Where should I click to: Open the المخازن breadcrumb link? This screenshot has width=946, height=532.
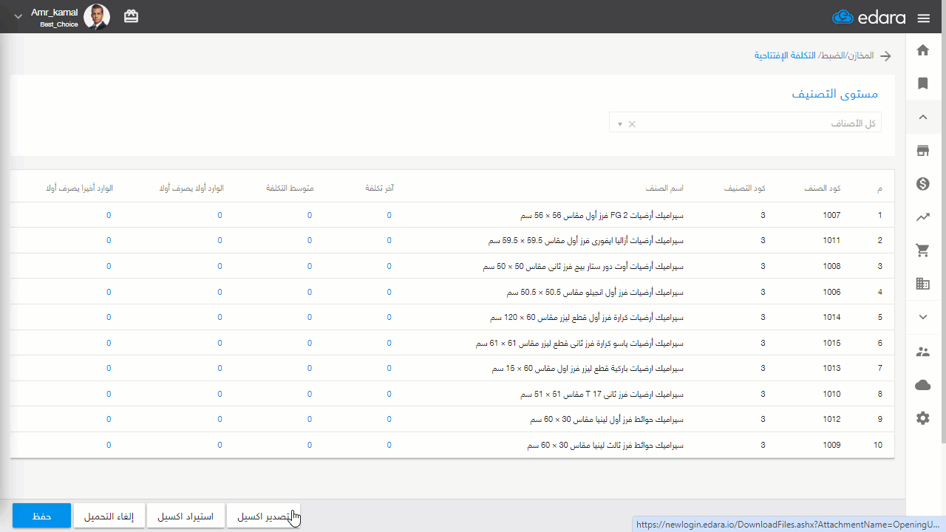tap(860, 56)
